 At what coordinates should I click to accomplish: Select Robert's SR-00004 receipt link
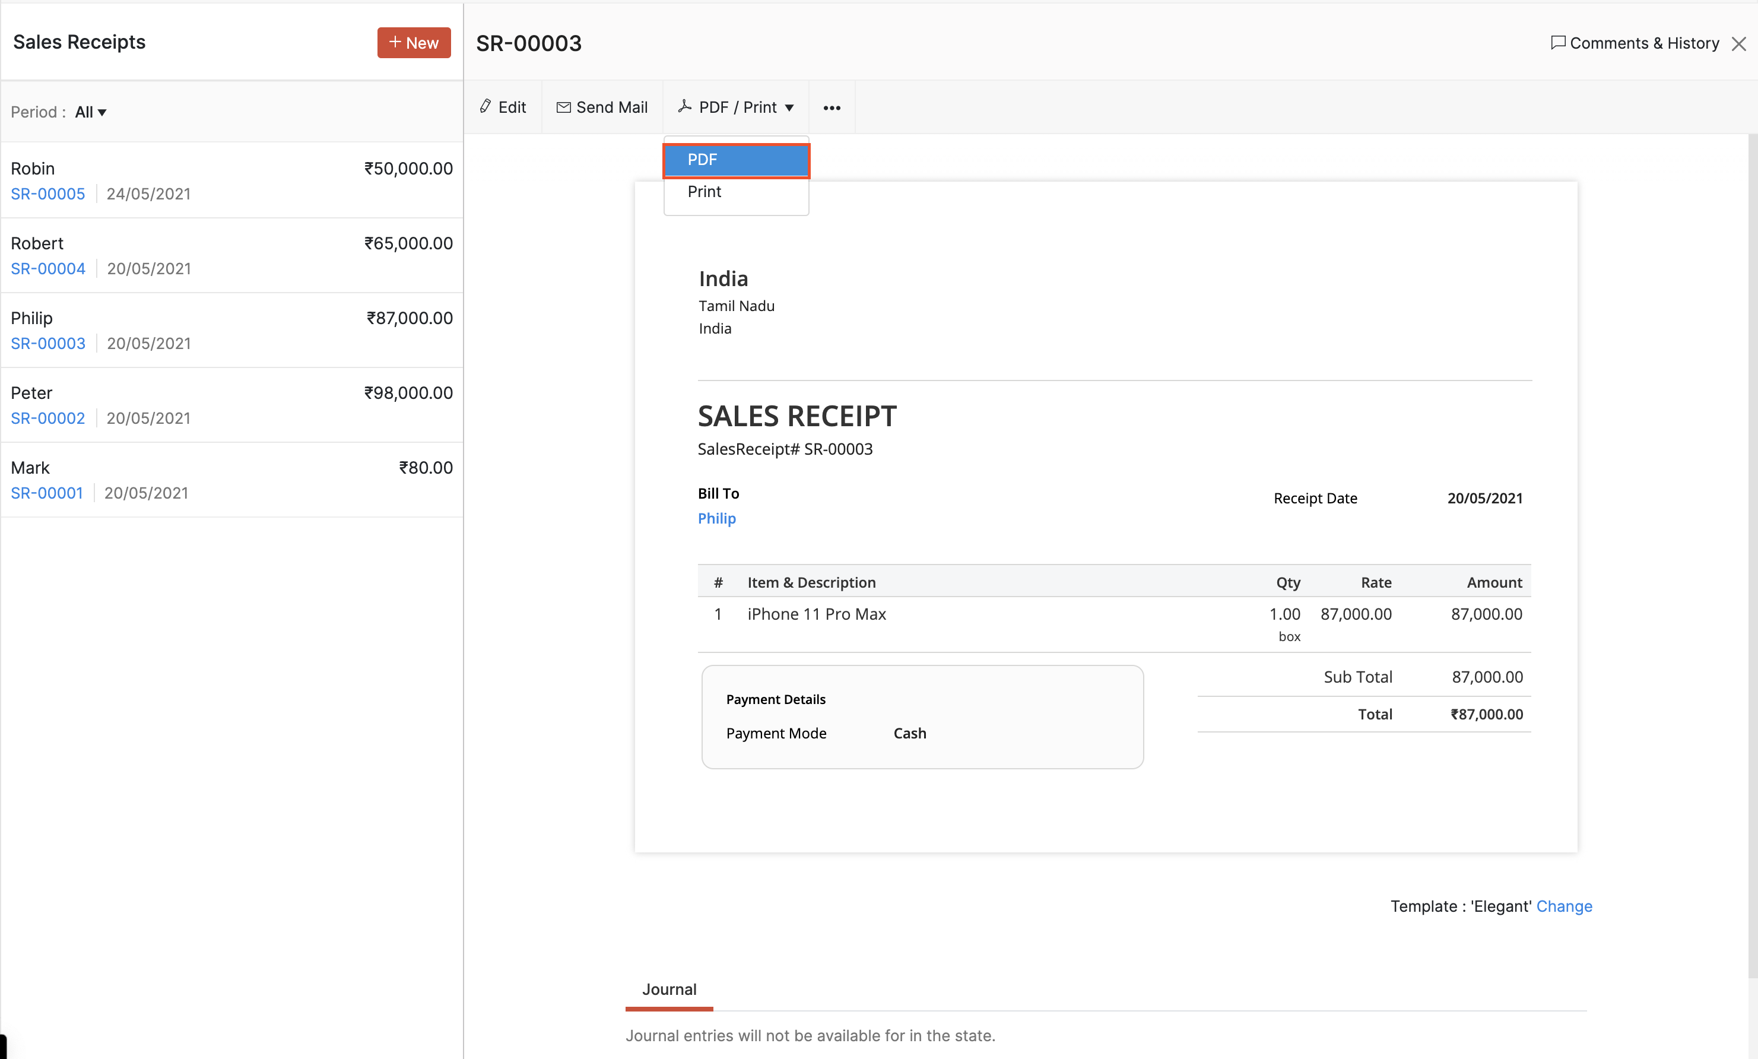48,268
